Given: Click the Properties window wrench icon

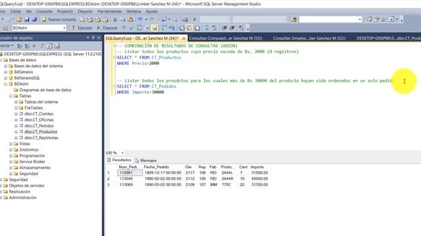Looking at the screenshot, I should point(384,19).
